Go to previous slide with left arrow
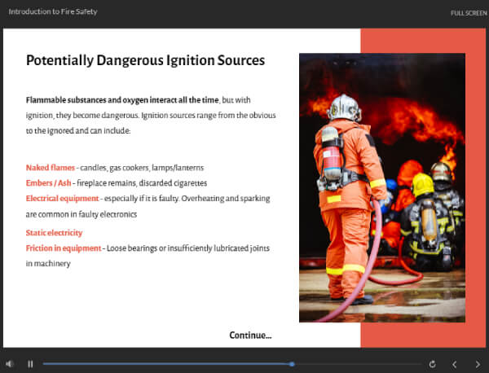The height and width of the screenshot is (373, 489). click(x=455, y=364)
